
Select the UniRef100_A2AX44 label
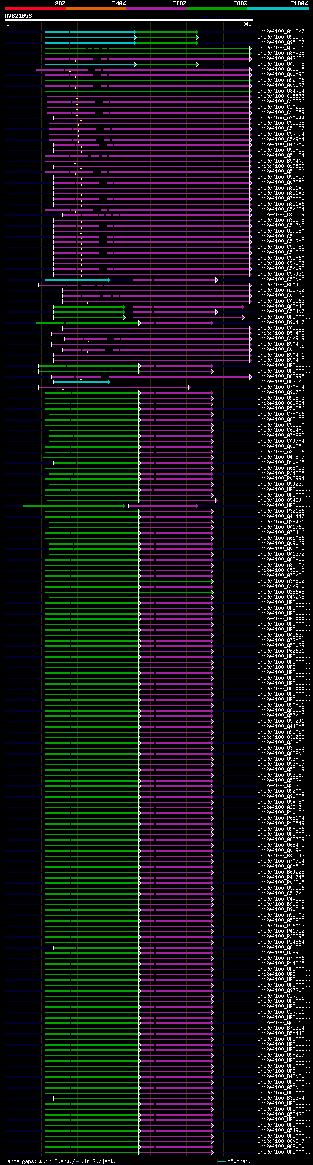[281, 118]
